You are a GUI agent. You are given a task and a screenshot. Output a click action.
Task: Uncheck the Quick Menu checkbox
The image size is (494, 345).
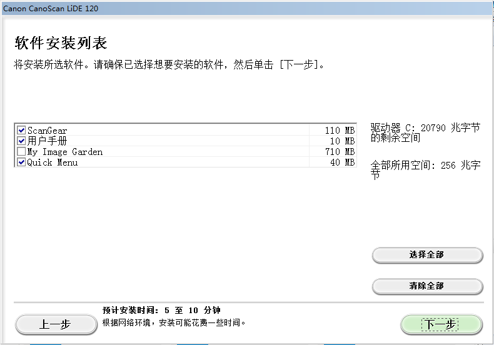coord(21,162)
